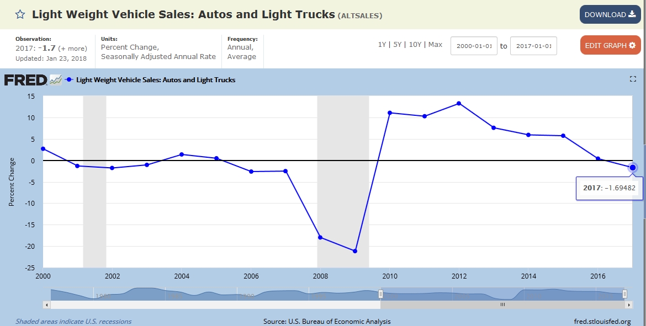Image resolution: width=646 pixels, height=326 pixels.
Task: Click the start date field 2000-01-01
Action: click(x=474, y=46)
